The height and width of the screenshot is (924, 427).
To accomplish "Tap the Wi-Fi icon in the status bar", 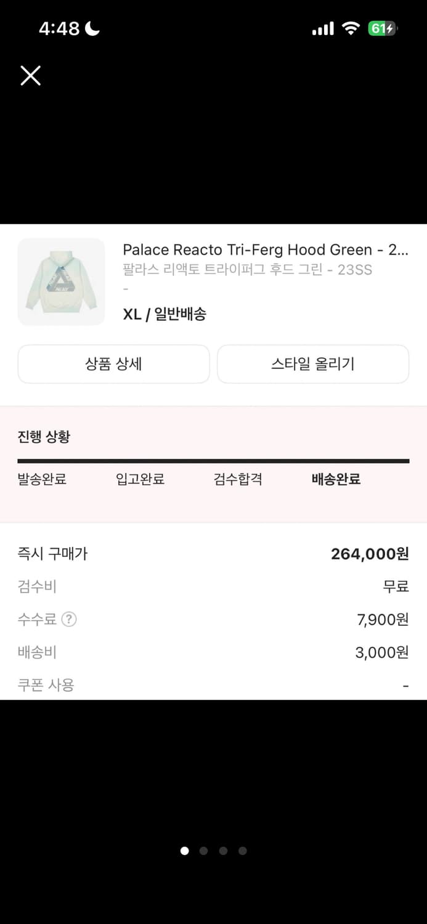I will coord(351,27).
